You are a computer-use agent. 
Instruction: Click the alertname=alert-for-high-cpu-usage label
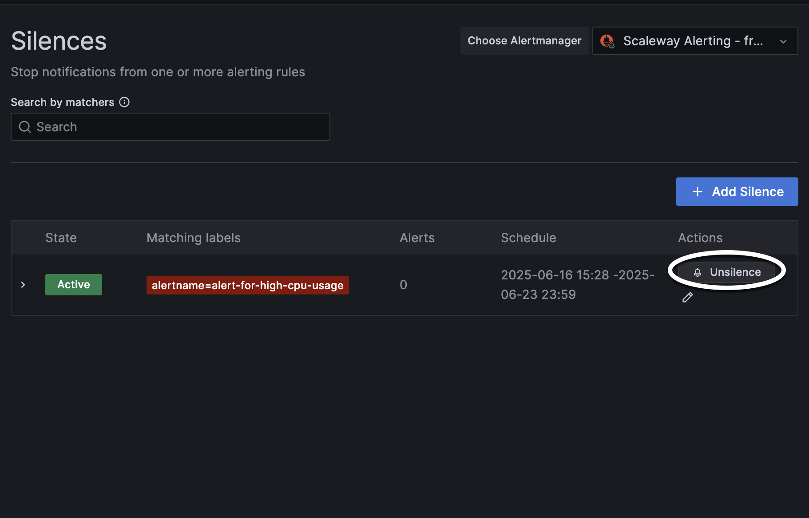point(247,285)
